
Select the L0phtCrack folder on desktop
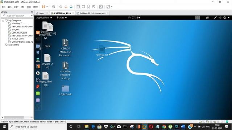click(x=65, y=90)
